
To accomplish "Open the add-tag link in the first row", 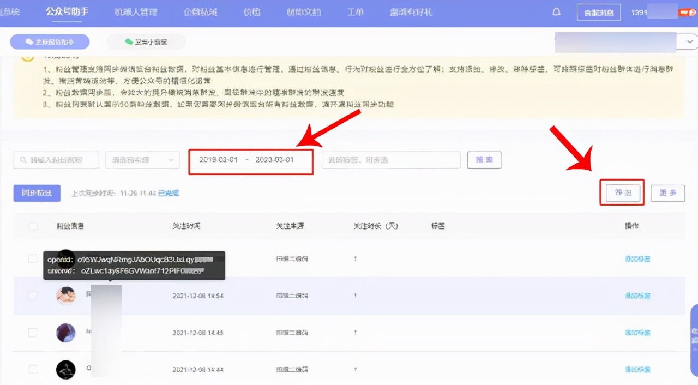I will click(x=637, y=258).
